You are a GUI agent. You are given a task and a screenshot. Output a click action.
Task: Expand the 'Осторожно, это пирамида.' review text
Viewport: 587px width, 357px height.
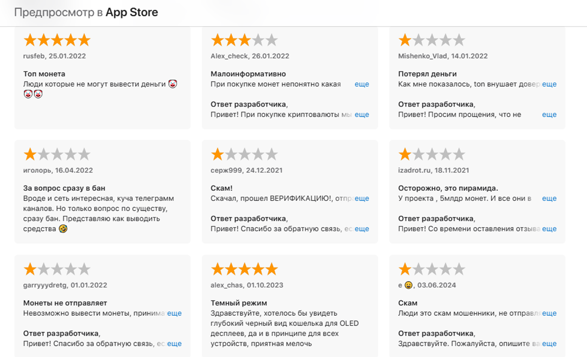(x=549, y=198)
